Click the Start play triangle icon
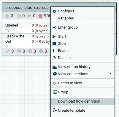The height and width of the screenshot is (117, 119). point(54,37)
